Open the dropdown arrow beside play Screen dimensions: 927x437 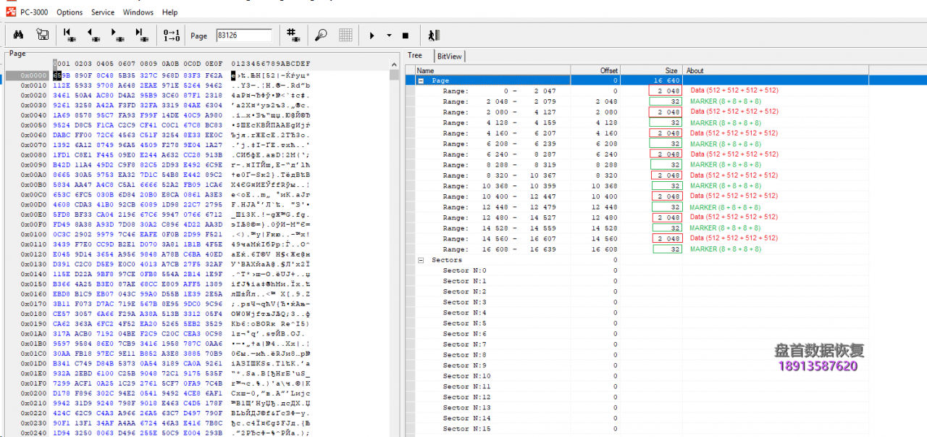click(x=389, y=35)
